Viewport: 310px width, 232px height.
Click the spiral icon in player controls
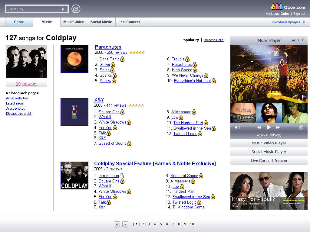click(x=301, y=127)
